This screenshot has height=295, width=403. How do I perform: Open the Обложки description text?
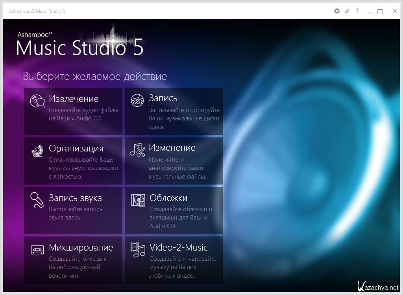181,218
